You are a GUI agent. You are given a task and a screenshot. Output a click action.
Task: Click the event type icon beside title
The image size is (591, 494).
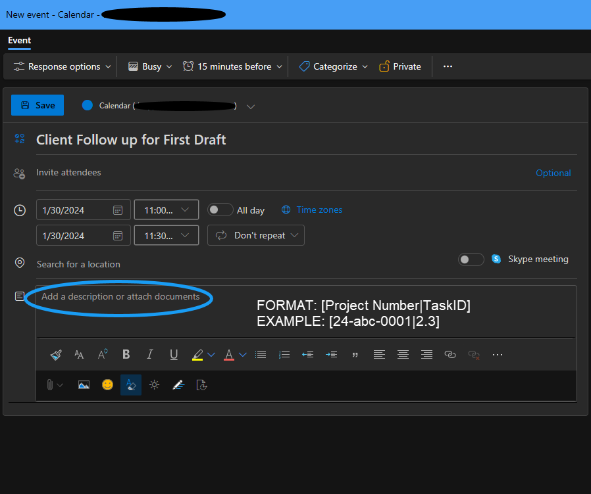20,139
